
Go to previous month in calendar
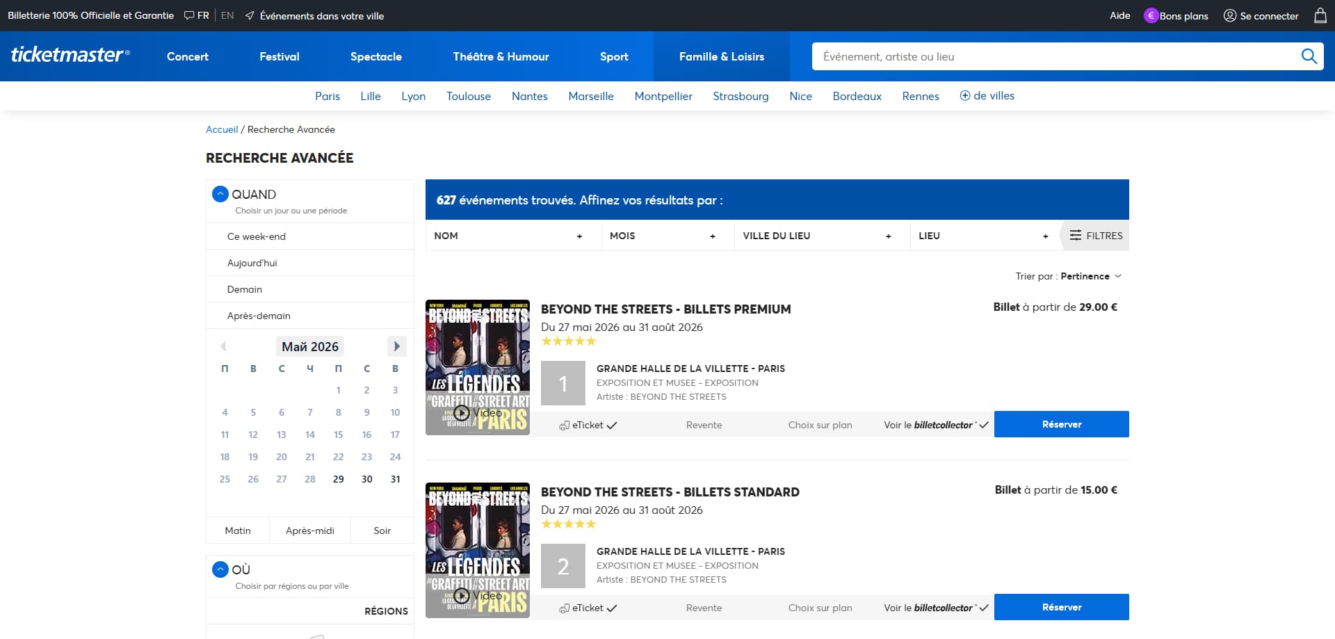click(223, 346)
